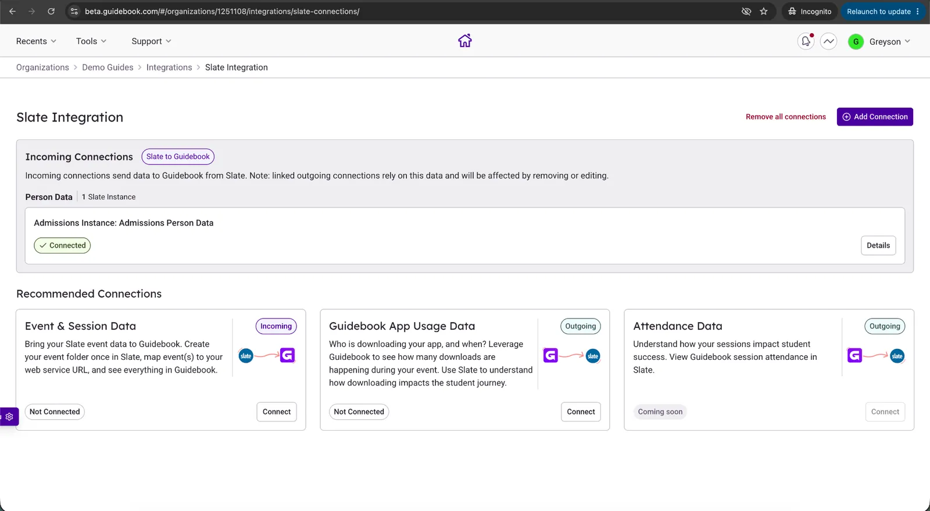
Task: Click the Guidebook logo in Event & Session Data card
Action: [288, 355]
